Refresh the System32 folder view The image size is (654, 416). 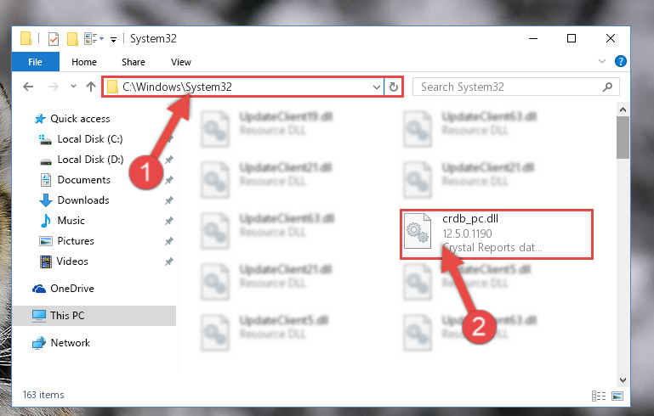pyautogui.click(x=393, y=87)
